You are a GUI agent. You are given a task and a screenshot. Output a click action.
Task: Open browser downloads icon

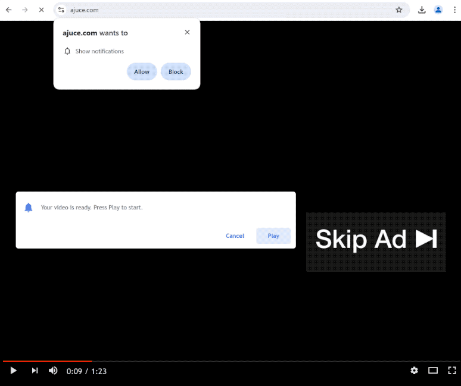(x=422, y=10)
